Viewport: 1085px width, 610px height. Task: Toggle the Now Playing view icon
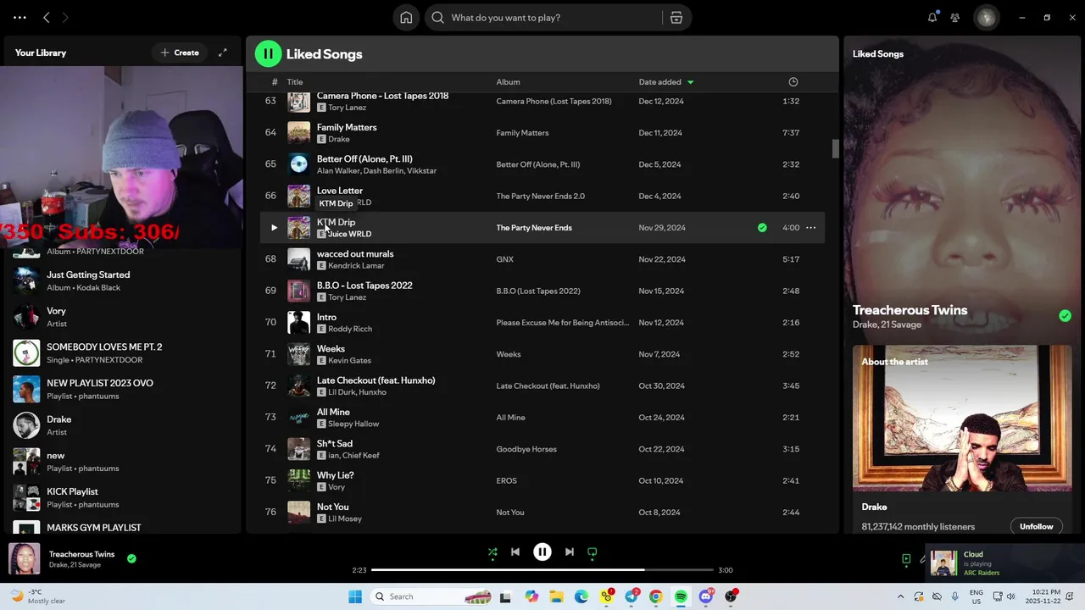pyautogui.click(x=906, y=559)
